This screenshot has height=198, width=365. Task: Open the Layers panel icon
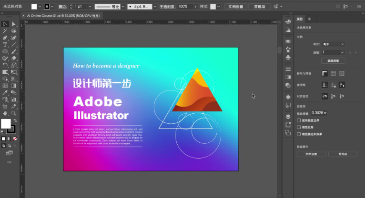coord(288,117)
